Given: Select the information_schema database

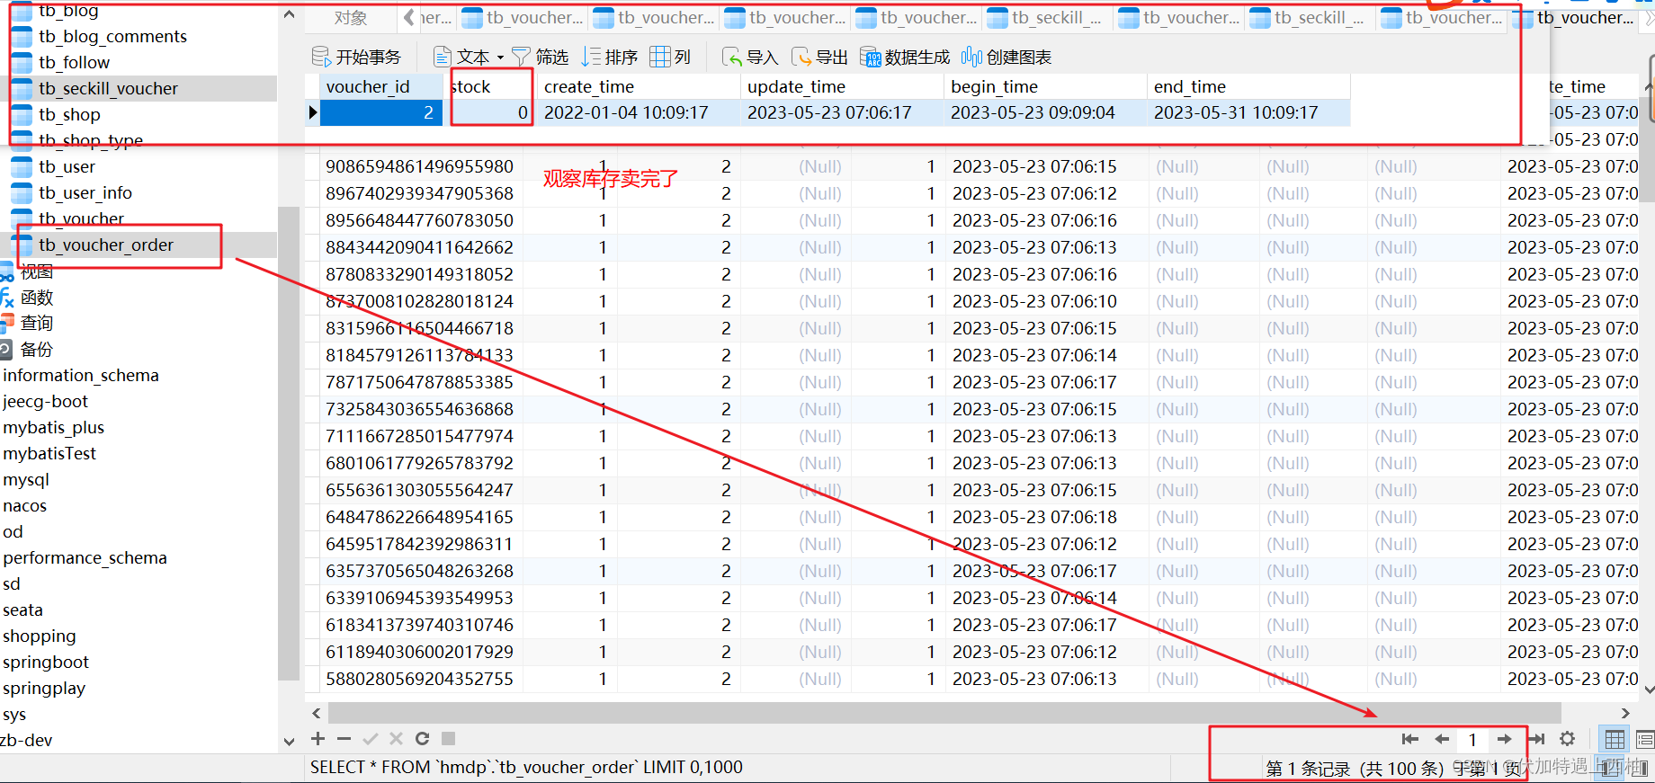Looking at the screenshot, I should 81,375.
